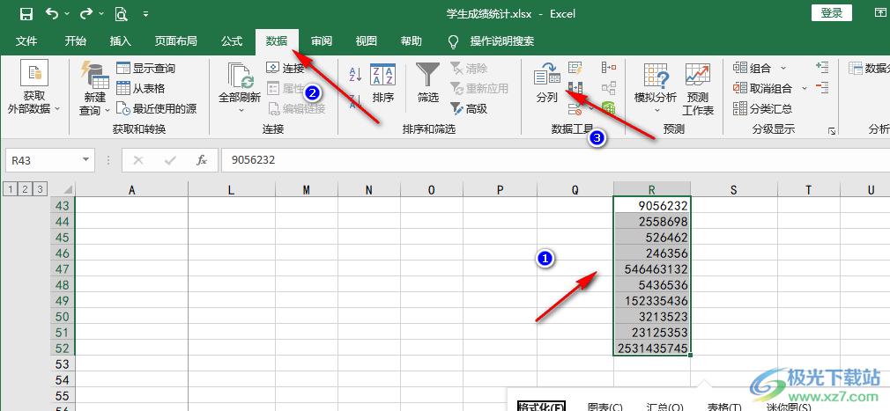
Task: Sort descending with the Z-A icon
Action: [x=355, y=101]
